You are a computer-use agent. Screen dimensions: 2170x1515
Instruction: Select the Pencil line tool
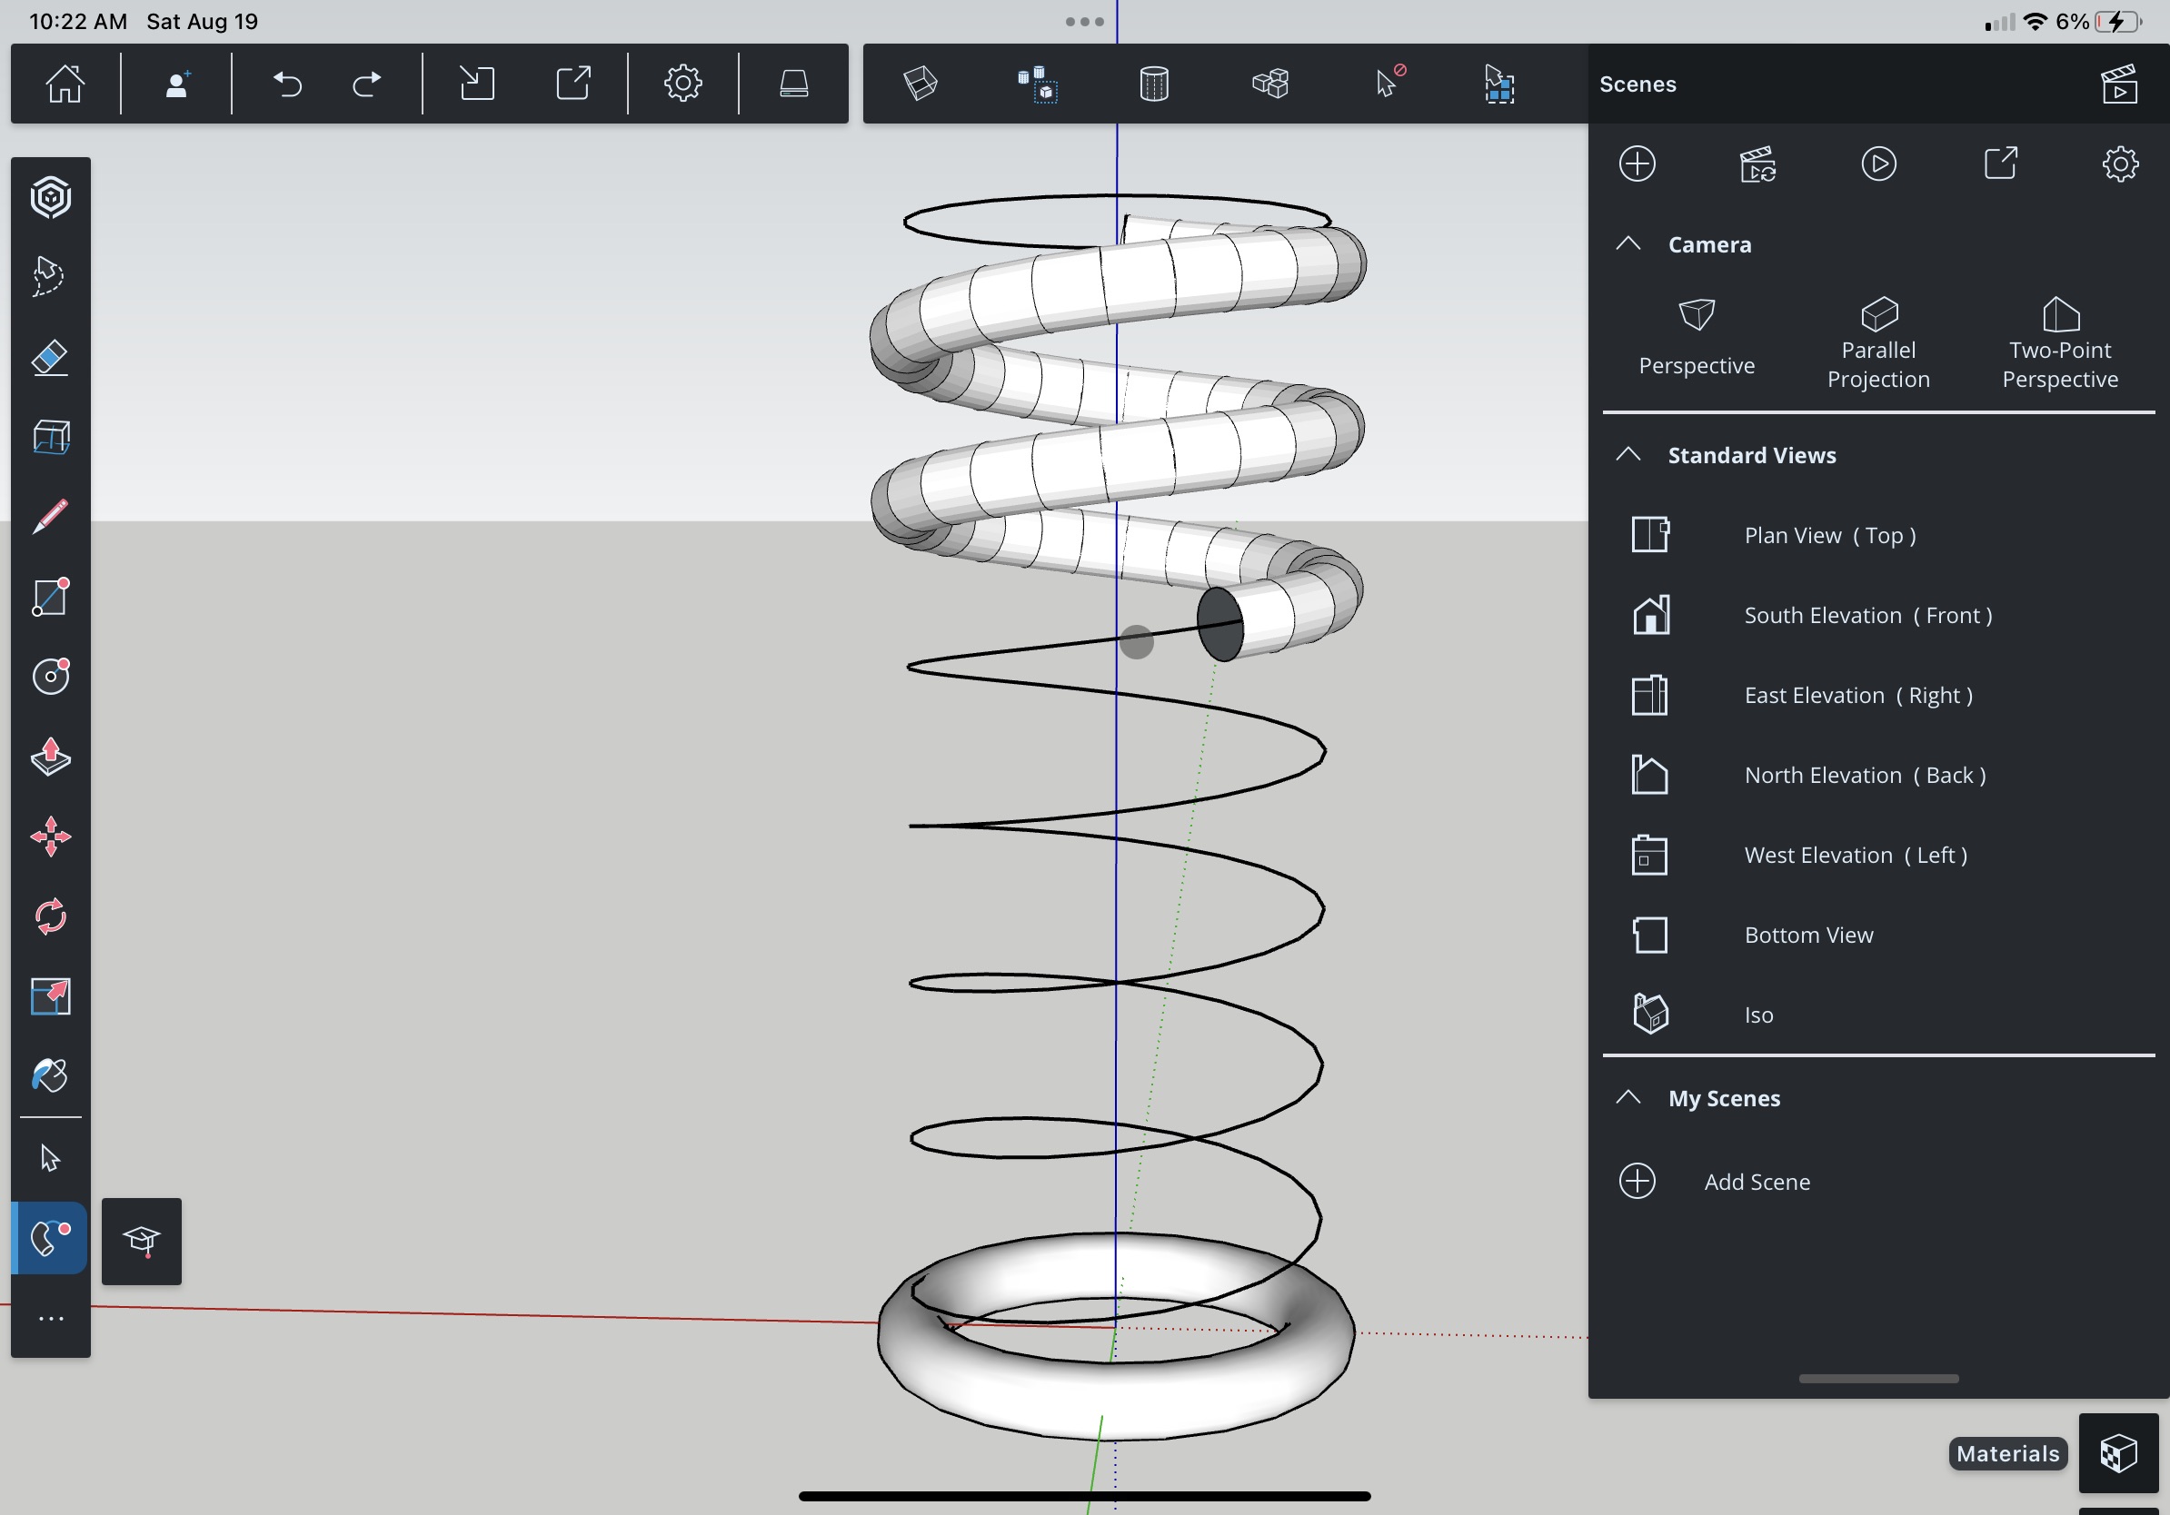[x=50, y=517]
